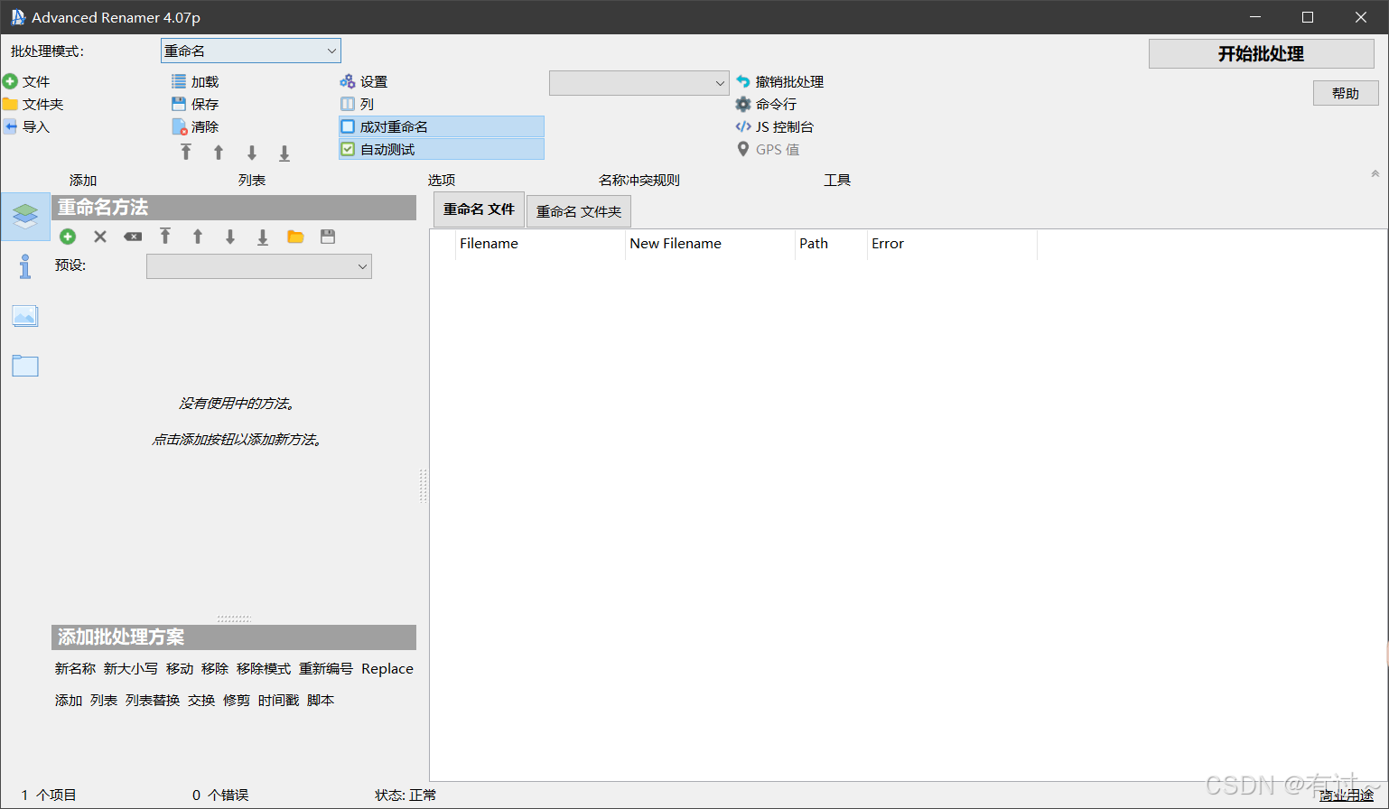Open the 列 columns option
The height and width of the screenshot is (809, 1389).
[357, 104]
